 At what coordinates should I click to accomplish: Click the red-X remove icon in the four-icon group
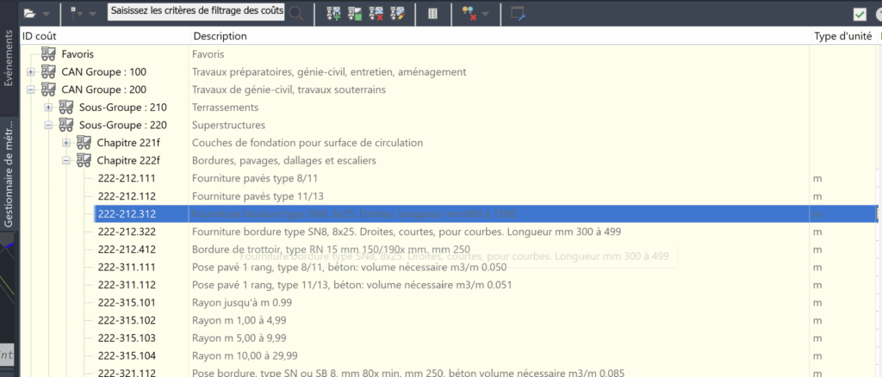click(x=376, y=13)
